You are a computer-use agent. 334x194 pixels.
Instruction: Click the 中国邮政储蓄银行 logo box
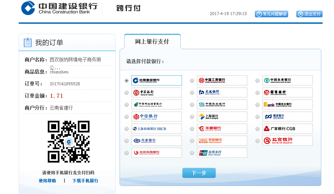click(157, 105)
